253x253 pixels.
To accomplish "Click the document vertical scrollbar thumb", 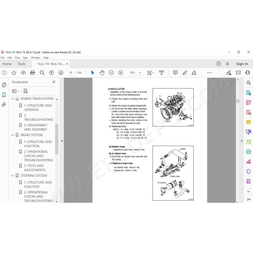I will 237,101.
